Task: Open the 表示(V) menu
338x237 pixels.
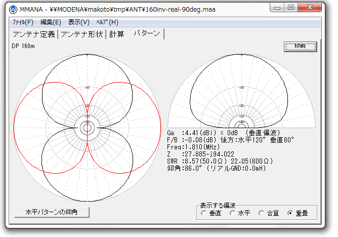Action: click(x=78, y=22)
